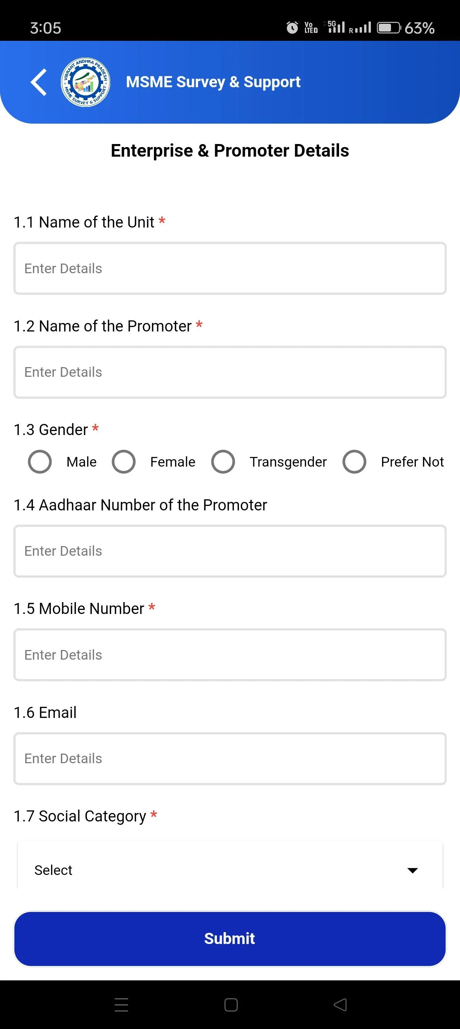The height and width of the screenshot is (1029, 460).
Task: Focus the Email input field
Action: (230, 758)
